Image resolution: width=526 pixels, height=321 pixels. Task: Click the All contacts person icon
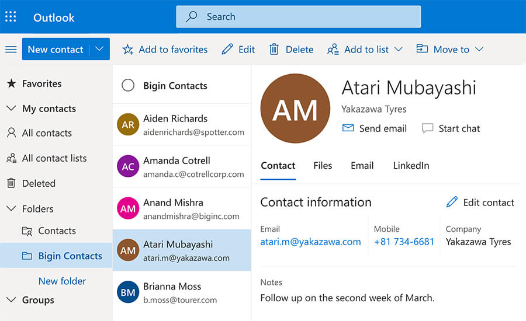[12, 132]
